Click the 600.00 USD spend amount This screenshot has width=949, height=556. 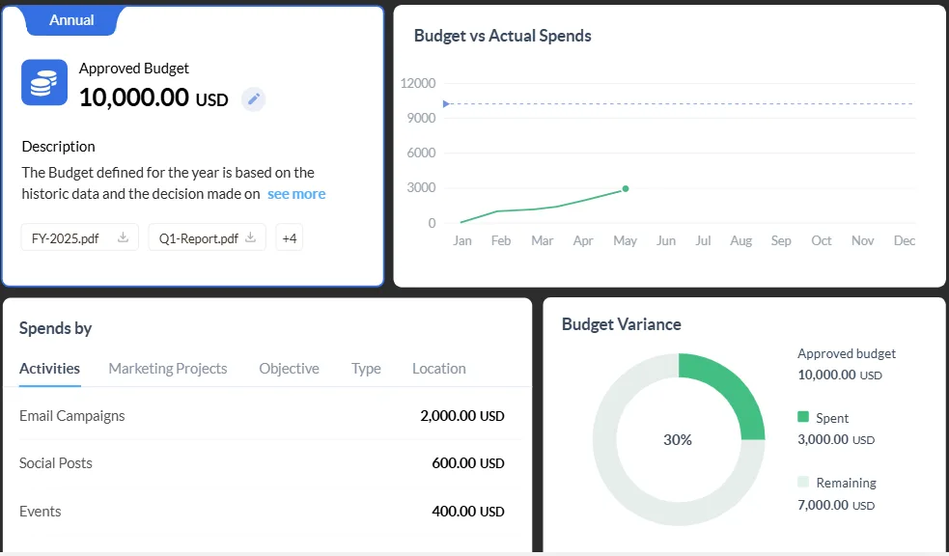(x=468, y=463)
